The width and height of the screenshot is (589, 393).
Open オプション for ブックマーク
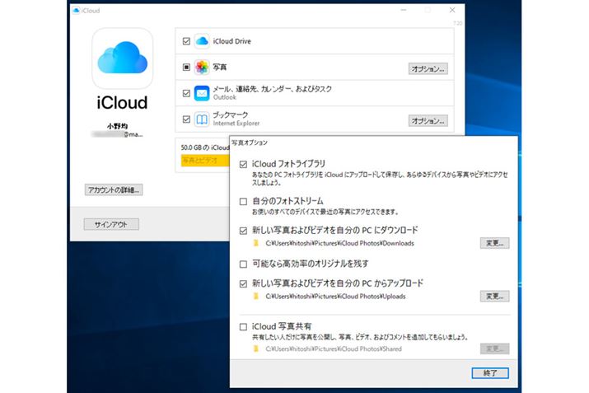428,120
